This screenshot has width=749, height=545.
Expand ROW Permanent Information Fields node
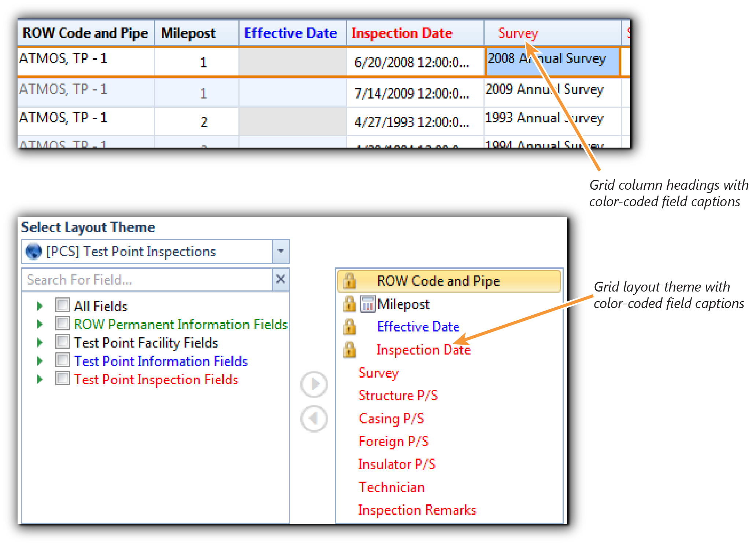(x=40, y=324)
